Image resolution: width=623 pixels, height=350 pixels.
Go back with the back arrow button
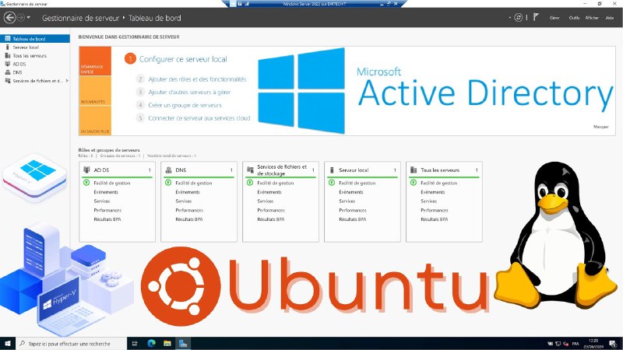(x=9, y=17)
